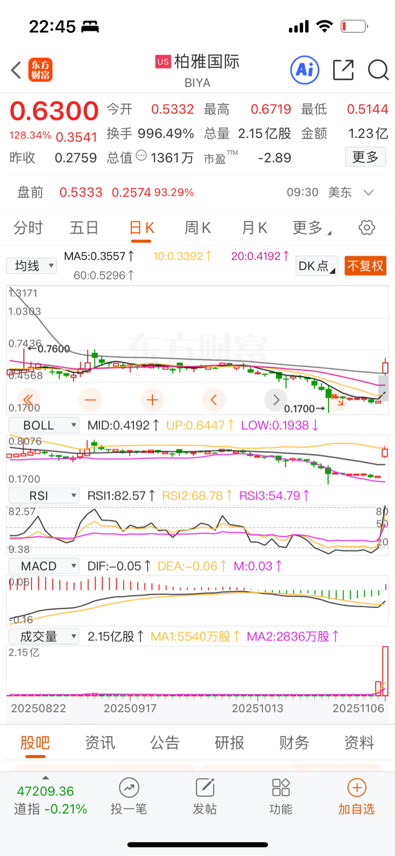Tap the 柏雅国际 stock title

(x=207, y=62)
